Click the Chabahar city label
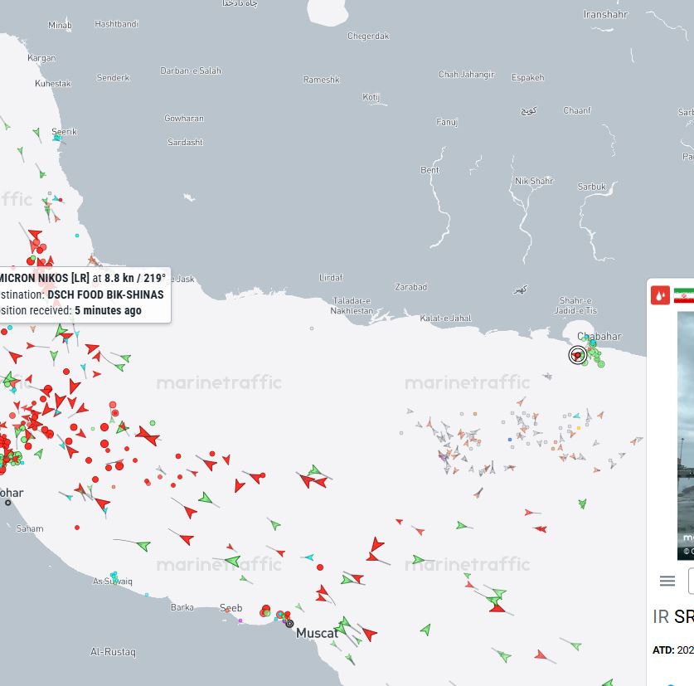Screen dimensions: 694x686 599,336
